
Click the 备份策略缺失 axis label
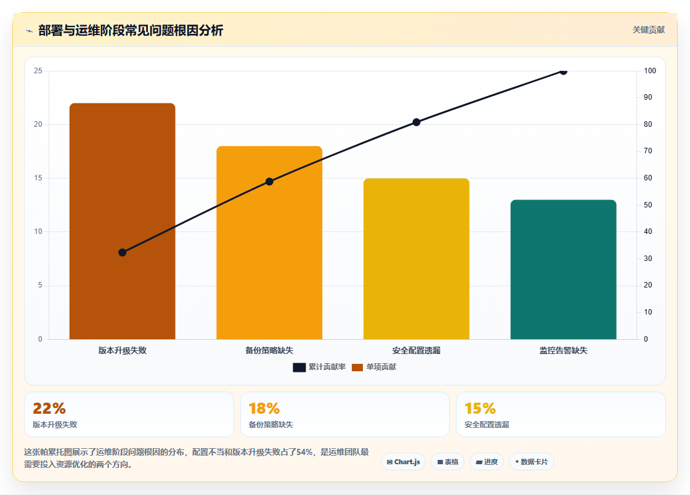(x=269, y=350)
